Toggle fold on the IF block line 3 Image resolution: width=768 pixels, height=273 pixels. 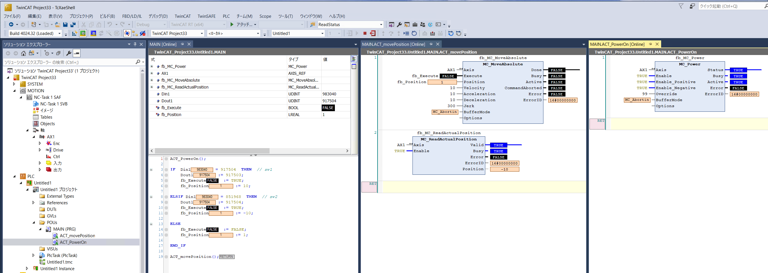pos(151,170)
